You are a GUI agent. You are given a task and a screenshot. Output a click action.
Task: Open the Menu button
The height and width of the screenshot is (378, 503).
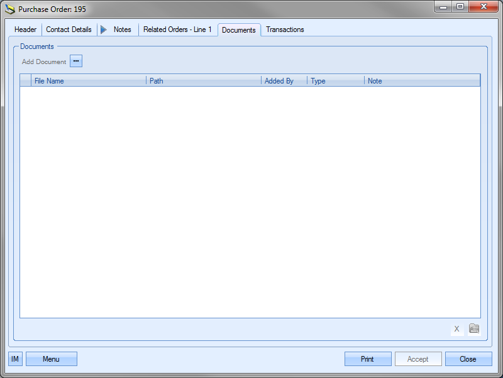pyautogui.click(x=52, y=359)
